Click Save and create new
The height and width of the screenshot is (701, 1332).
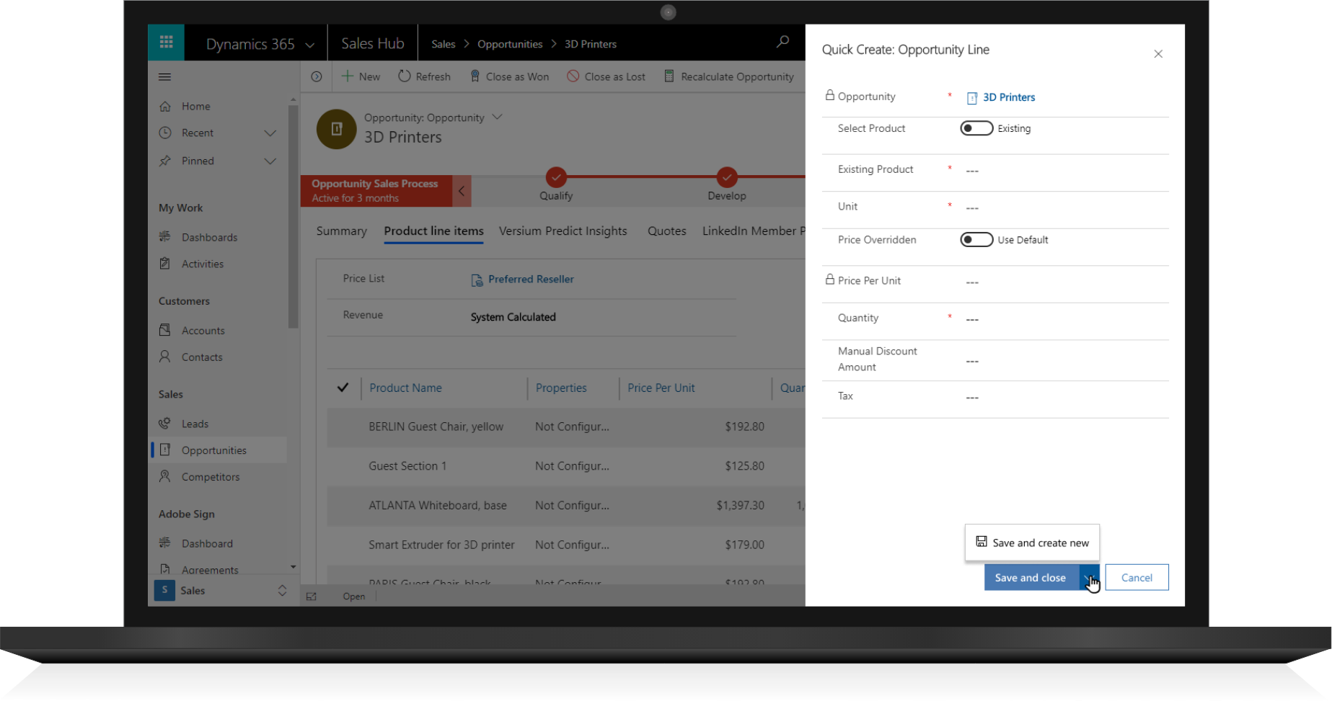pyautogui.click(x=1041, y=543)
